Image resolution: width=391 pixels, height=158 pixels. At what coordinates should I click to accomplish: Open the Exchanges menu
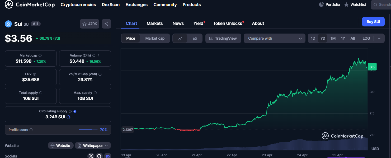click(136, 4)
